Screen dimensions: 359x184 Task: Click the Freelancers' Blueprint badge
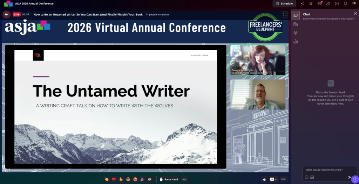265,27
